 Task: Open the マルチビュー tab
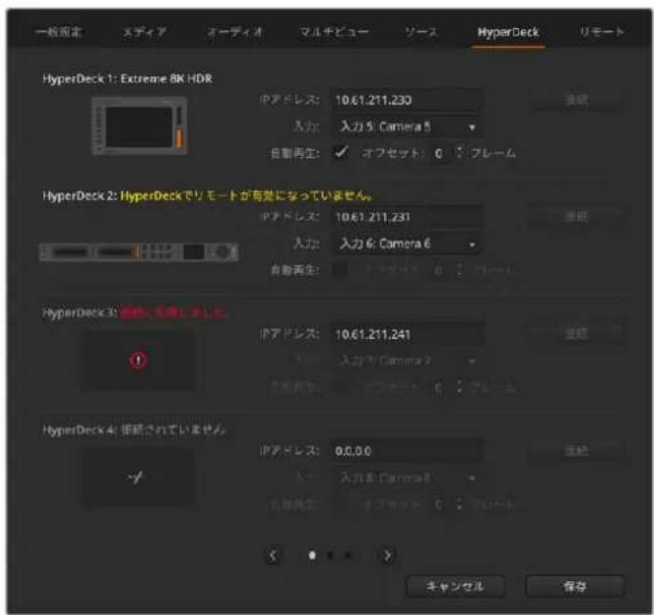pos(333,32)
